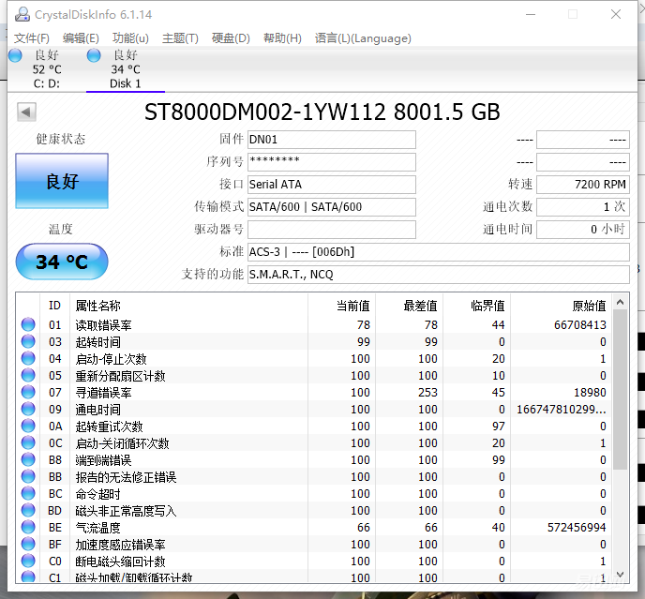Close the CrystalDiskInfo window
This screenshot has height=599, width=645.
tap(616, 14)
